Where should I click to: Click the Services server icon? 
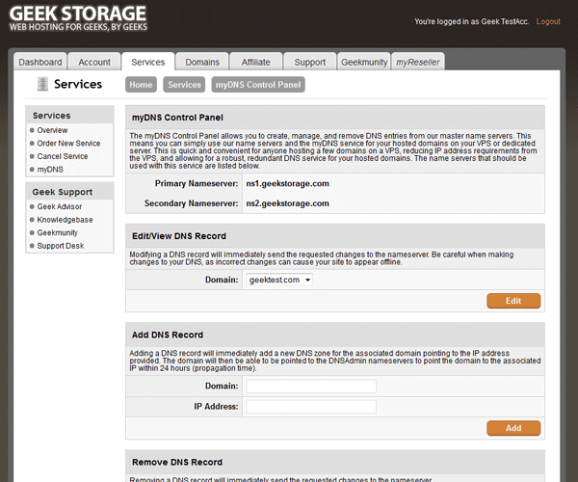[42, 84]
